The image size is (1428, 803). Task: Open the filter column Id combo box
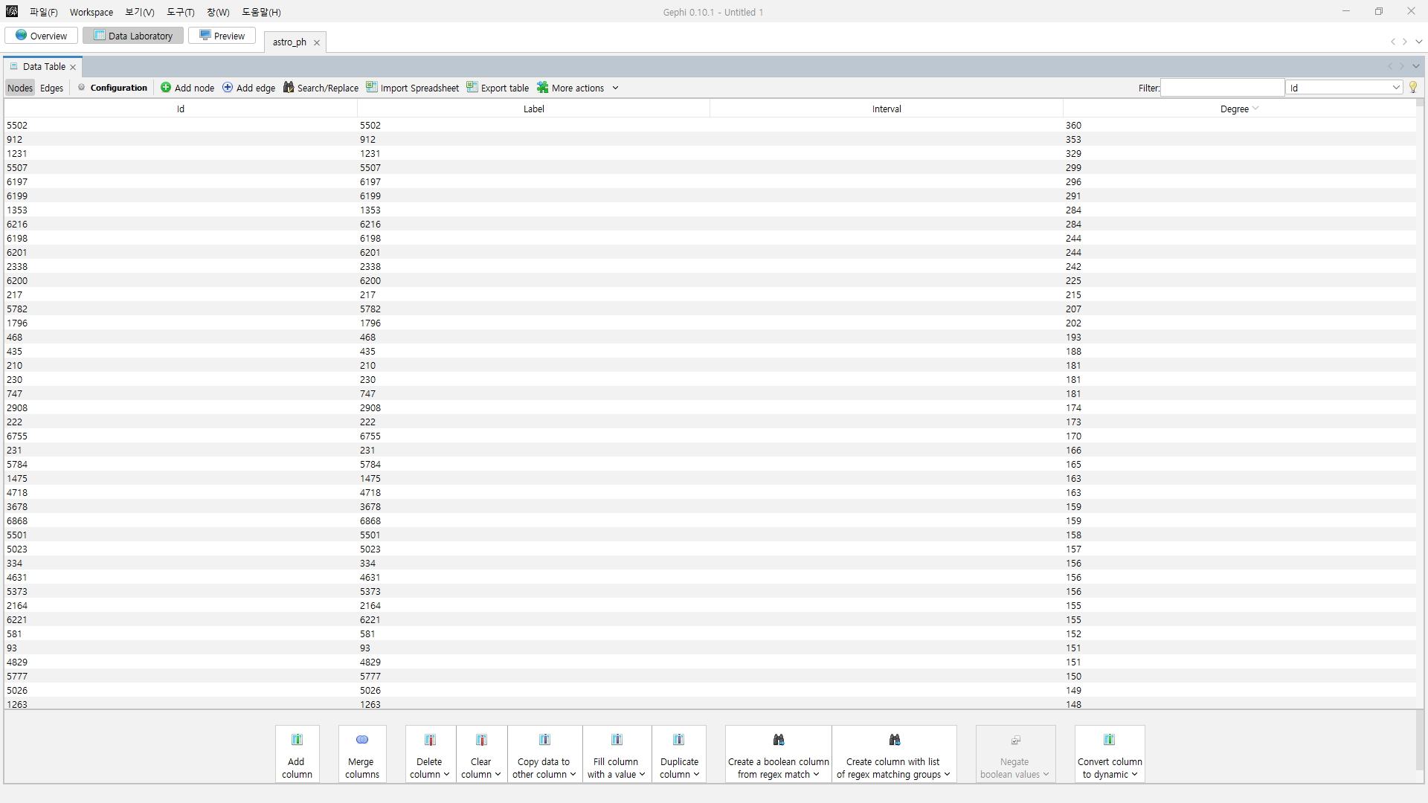[1345, 88]
